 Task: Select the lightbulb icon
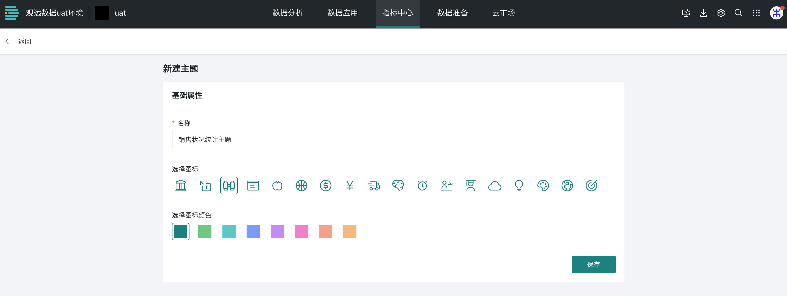pyautogui.click(x=519, y=185)
